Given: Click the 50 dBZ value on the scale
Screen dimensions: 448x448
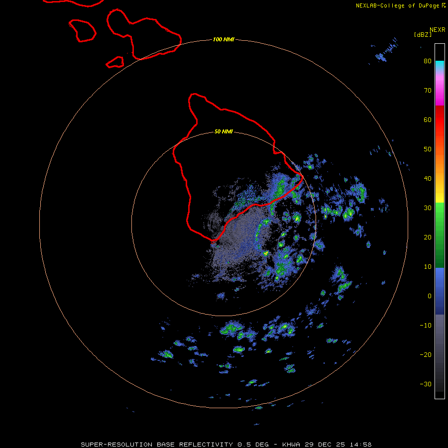Looking at the screenshot, I should point(428,149).
